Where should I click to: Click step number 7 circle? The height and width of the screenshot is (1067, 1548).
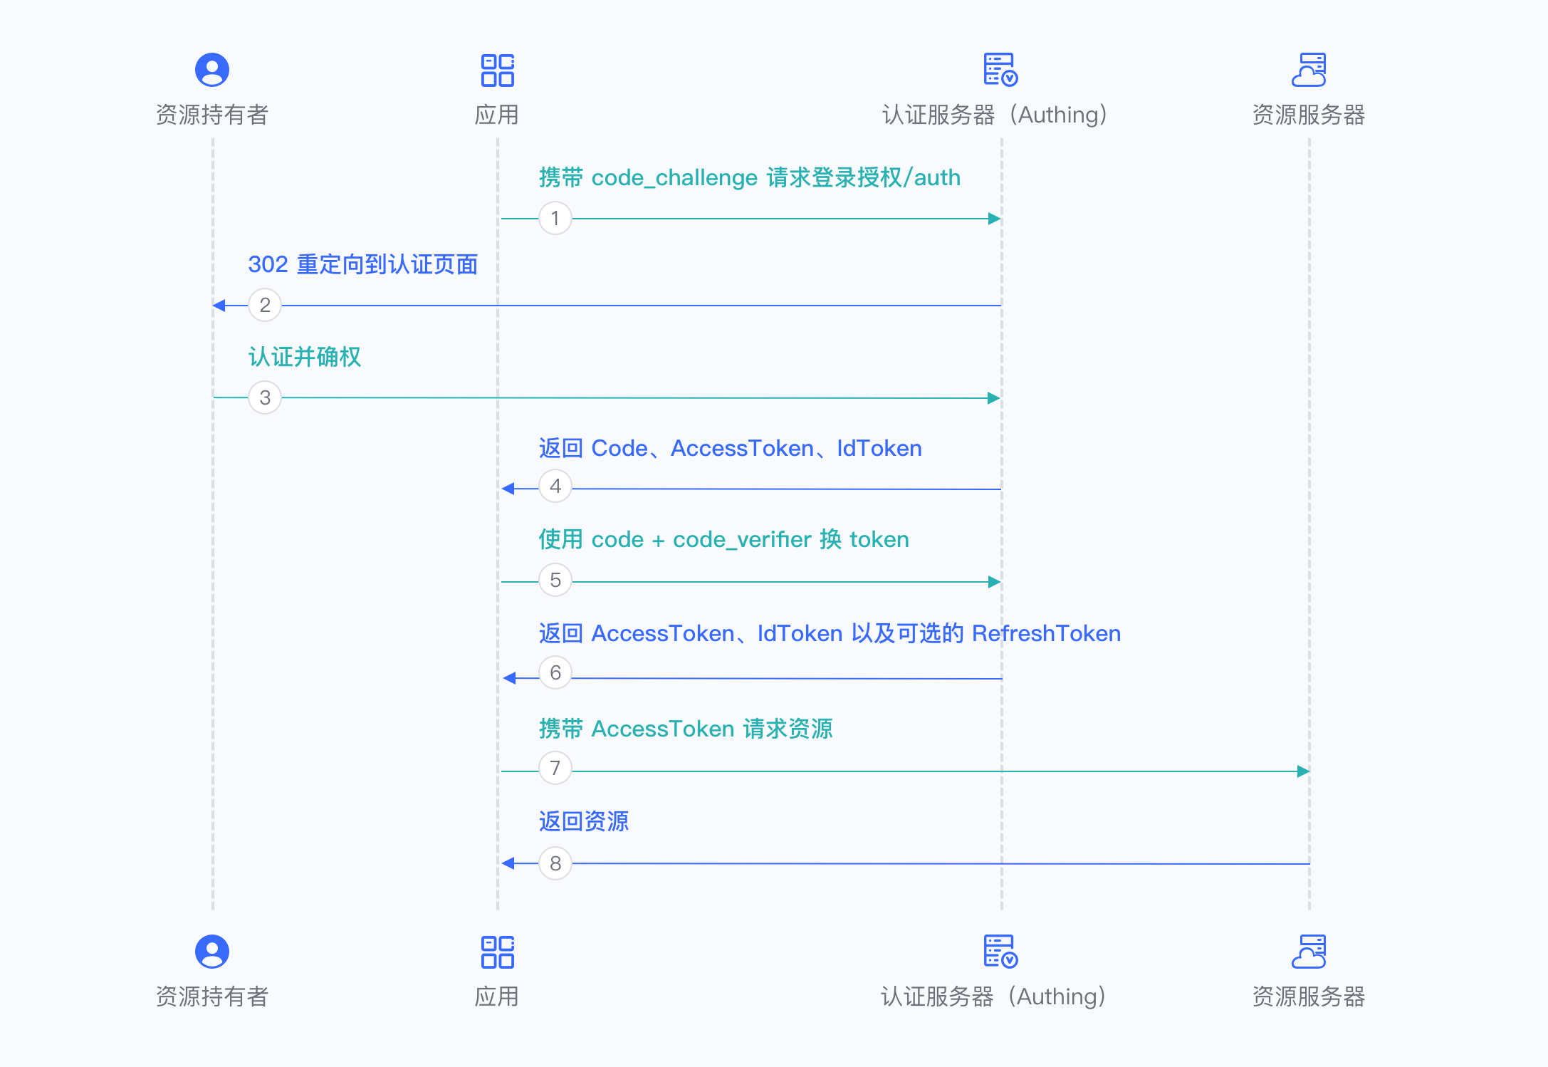click(x=555, y=768)
